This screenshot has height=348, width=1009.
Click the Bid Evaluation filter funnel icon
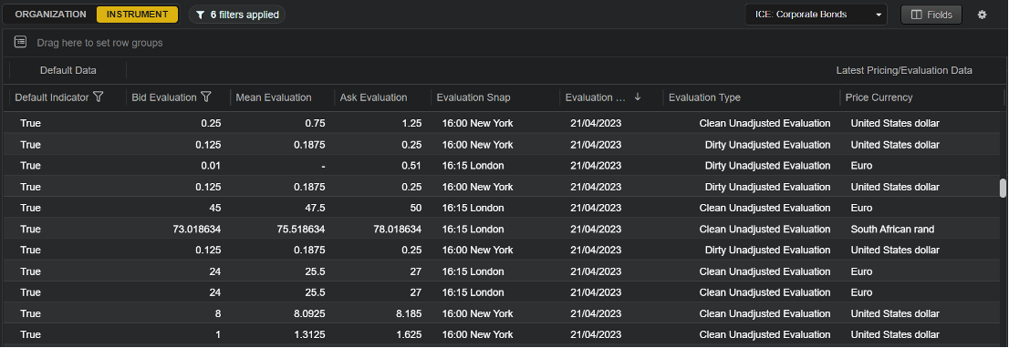[x=206, y=97]
